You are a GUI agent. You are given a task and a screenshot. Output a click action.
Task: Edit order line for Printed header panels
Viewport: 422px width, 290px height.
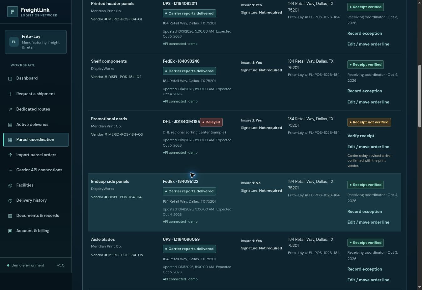pos(368,44)
